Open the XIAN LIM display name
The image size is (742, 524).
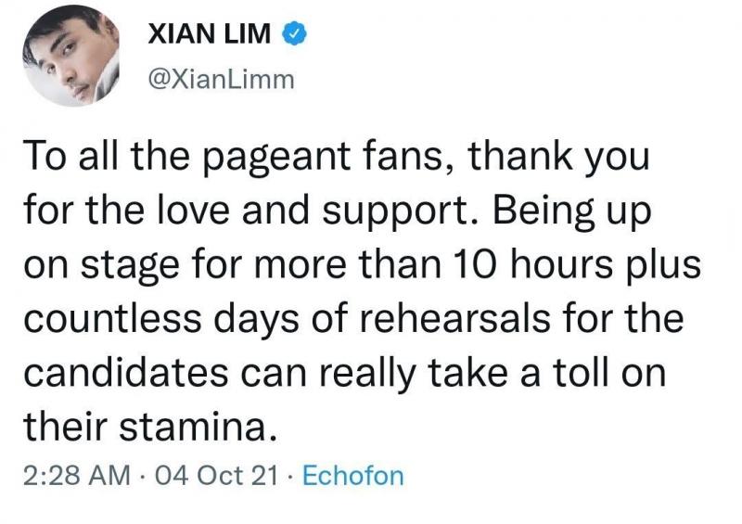pyautogui.click(x=210, y=36)
